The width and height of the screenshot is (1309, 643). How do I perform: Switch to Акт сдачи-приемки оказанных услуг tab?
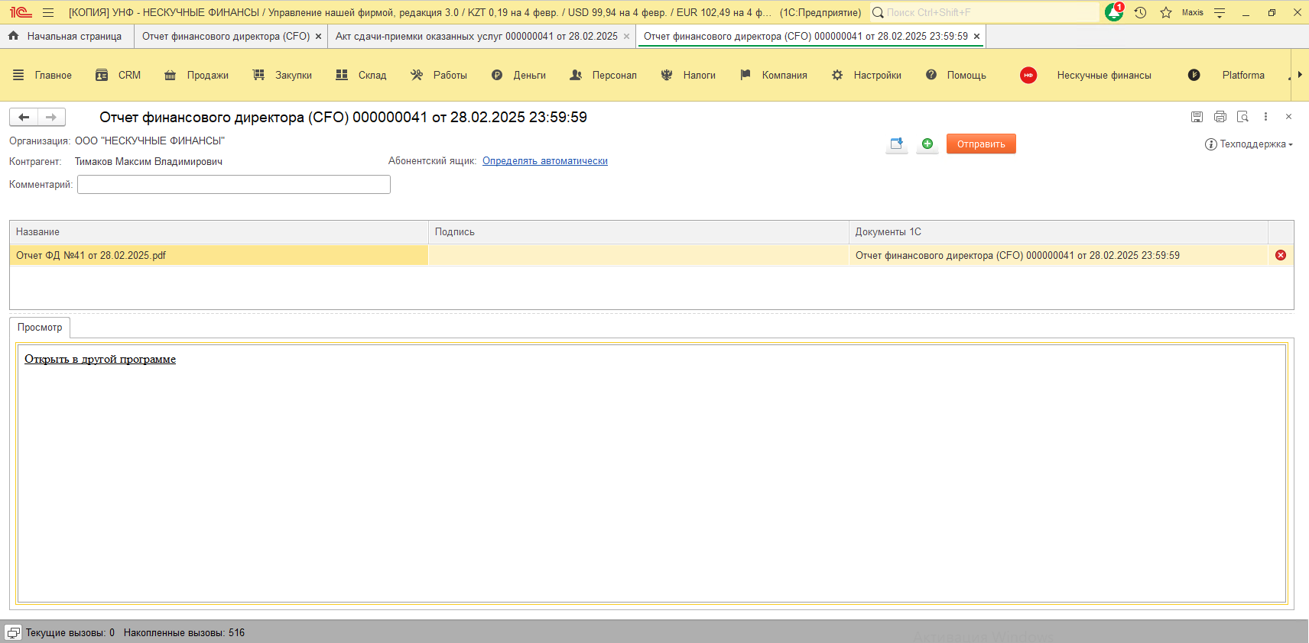pyautogui.click(x=476, y=37)
